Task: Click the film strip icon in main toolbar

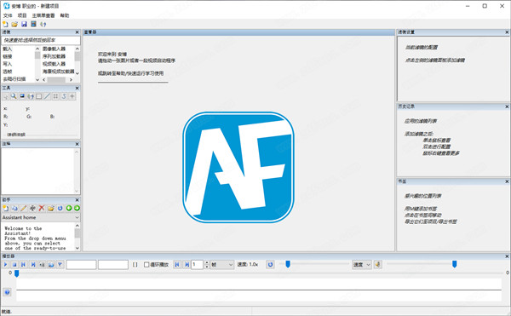Action: pyautogui.click(x=33, y=24)
